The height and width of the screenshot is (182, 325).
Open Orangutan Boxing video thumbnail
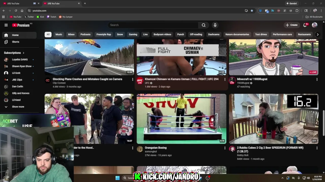pyautogui.click(x=181, y=119)
